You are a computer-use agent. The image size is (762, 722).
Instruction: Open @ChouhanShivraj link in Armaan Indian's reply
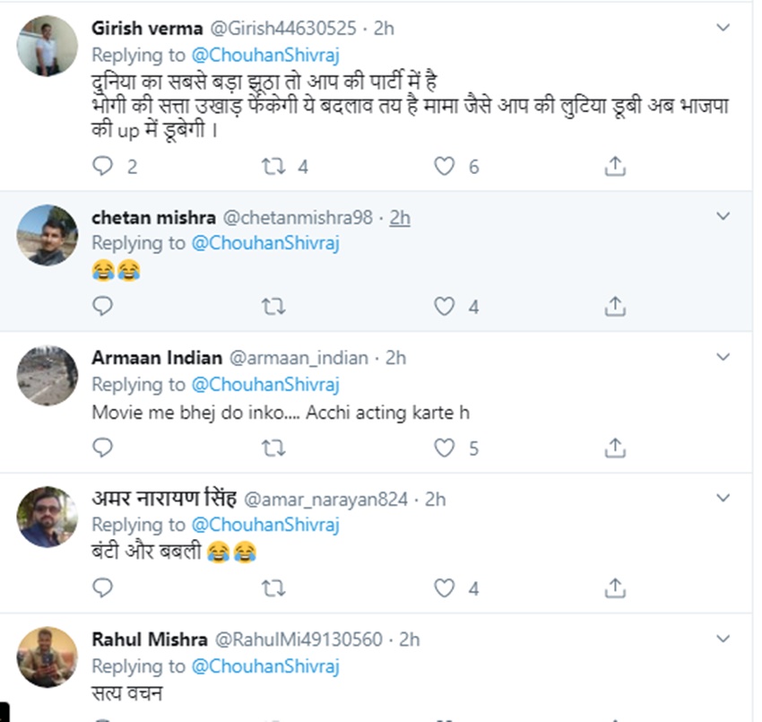264,384
